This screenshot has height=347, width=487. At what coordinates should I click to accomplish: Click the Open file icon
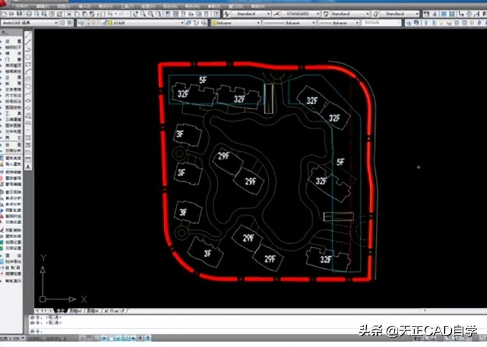pos(12,13)
